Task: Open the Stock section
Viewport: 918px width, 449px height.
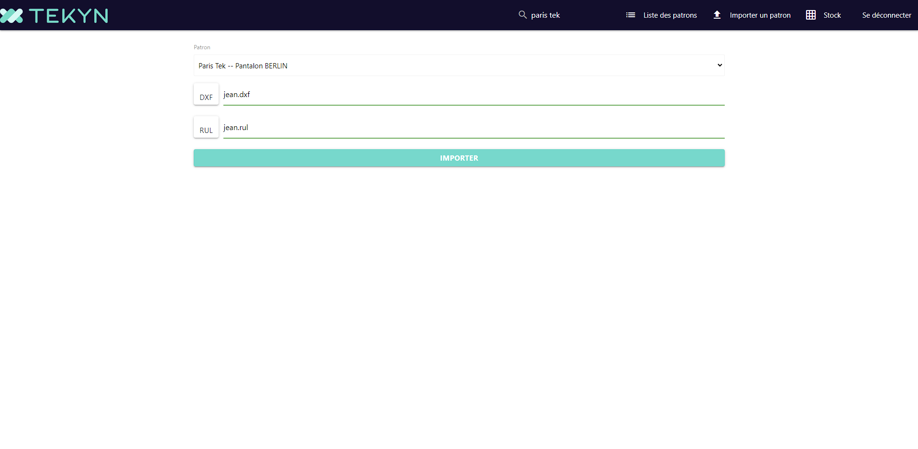Action: (x=832, y=15)
